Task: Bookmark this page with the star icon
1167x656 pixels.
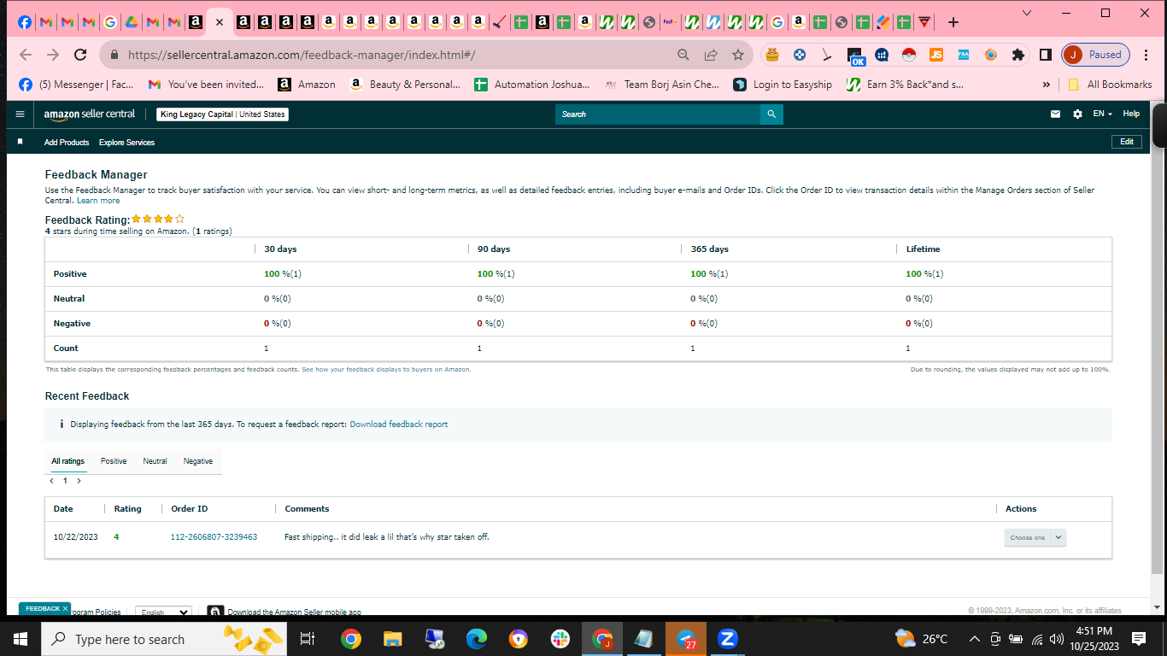Action: tap(737, 55)
